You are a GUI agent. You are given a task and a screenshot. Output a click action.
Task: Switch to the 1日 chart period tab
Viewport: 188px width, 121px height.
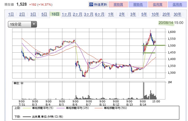point(11,14)
